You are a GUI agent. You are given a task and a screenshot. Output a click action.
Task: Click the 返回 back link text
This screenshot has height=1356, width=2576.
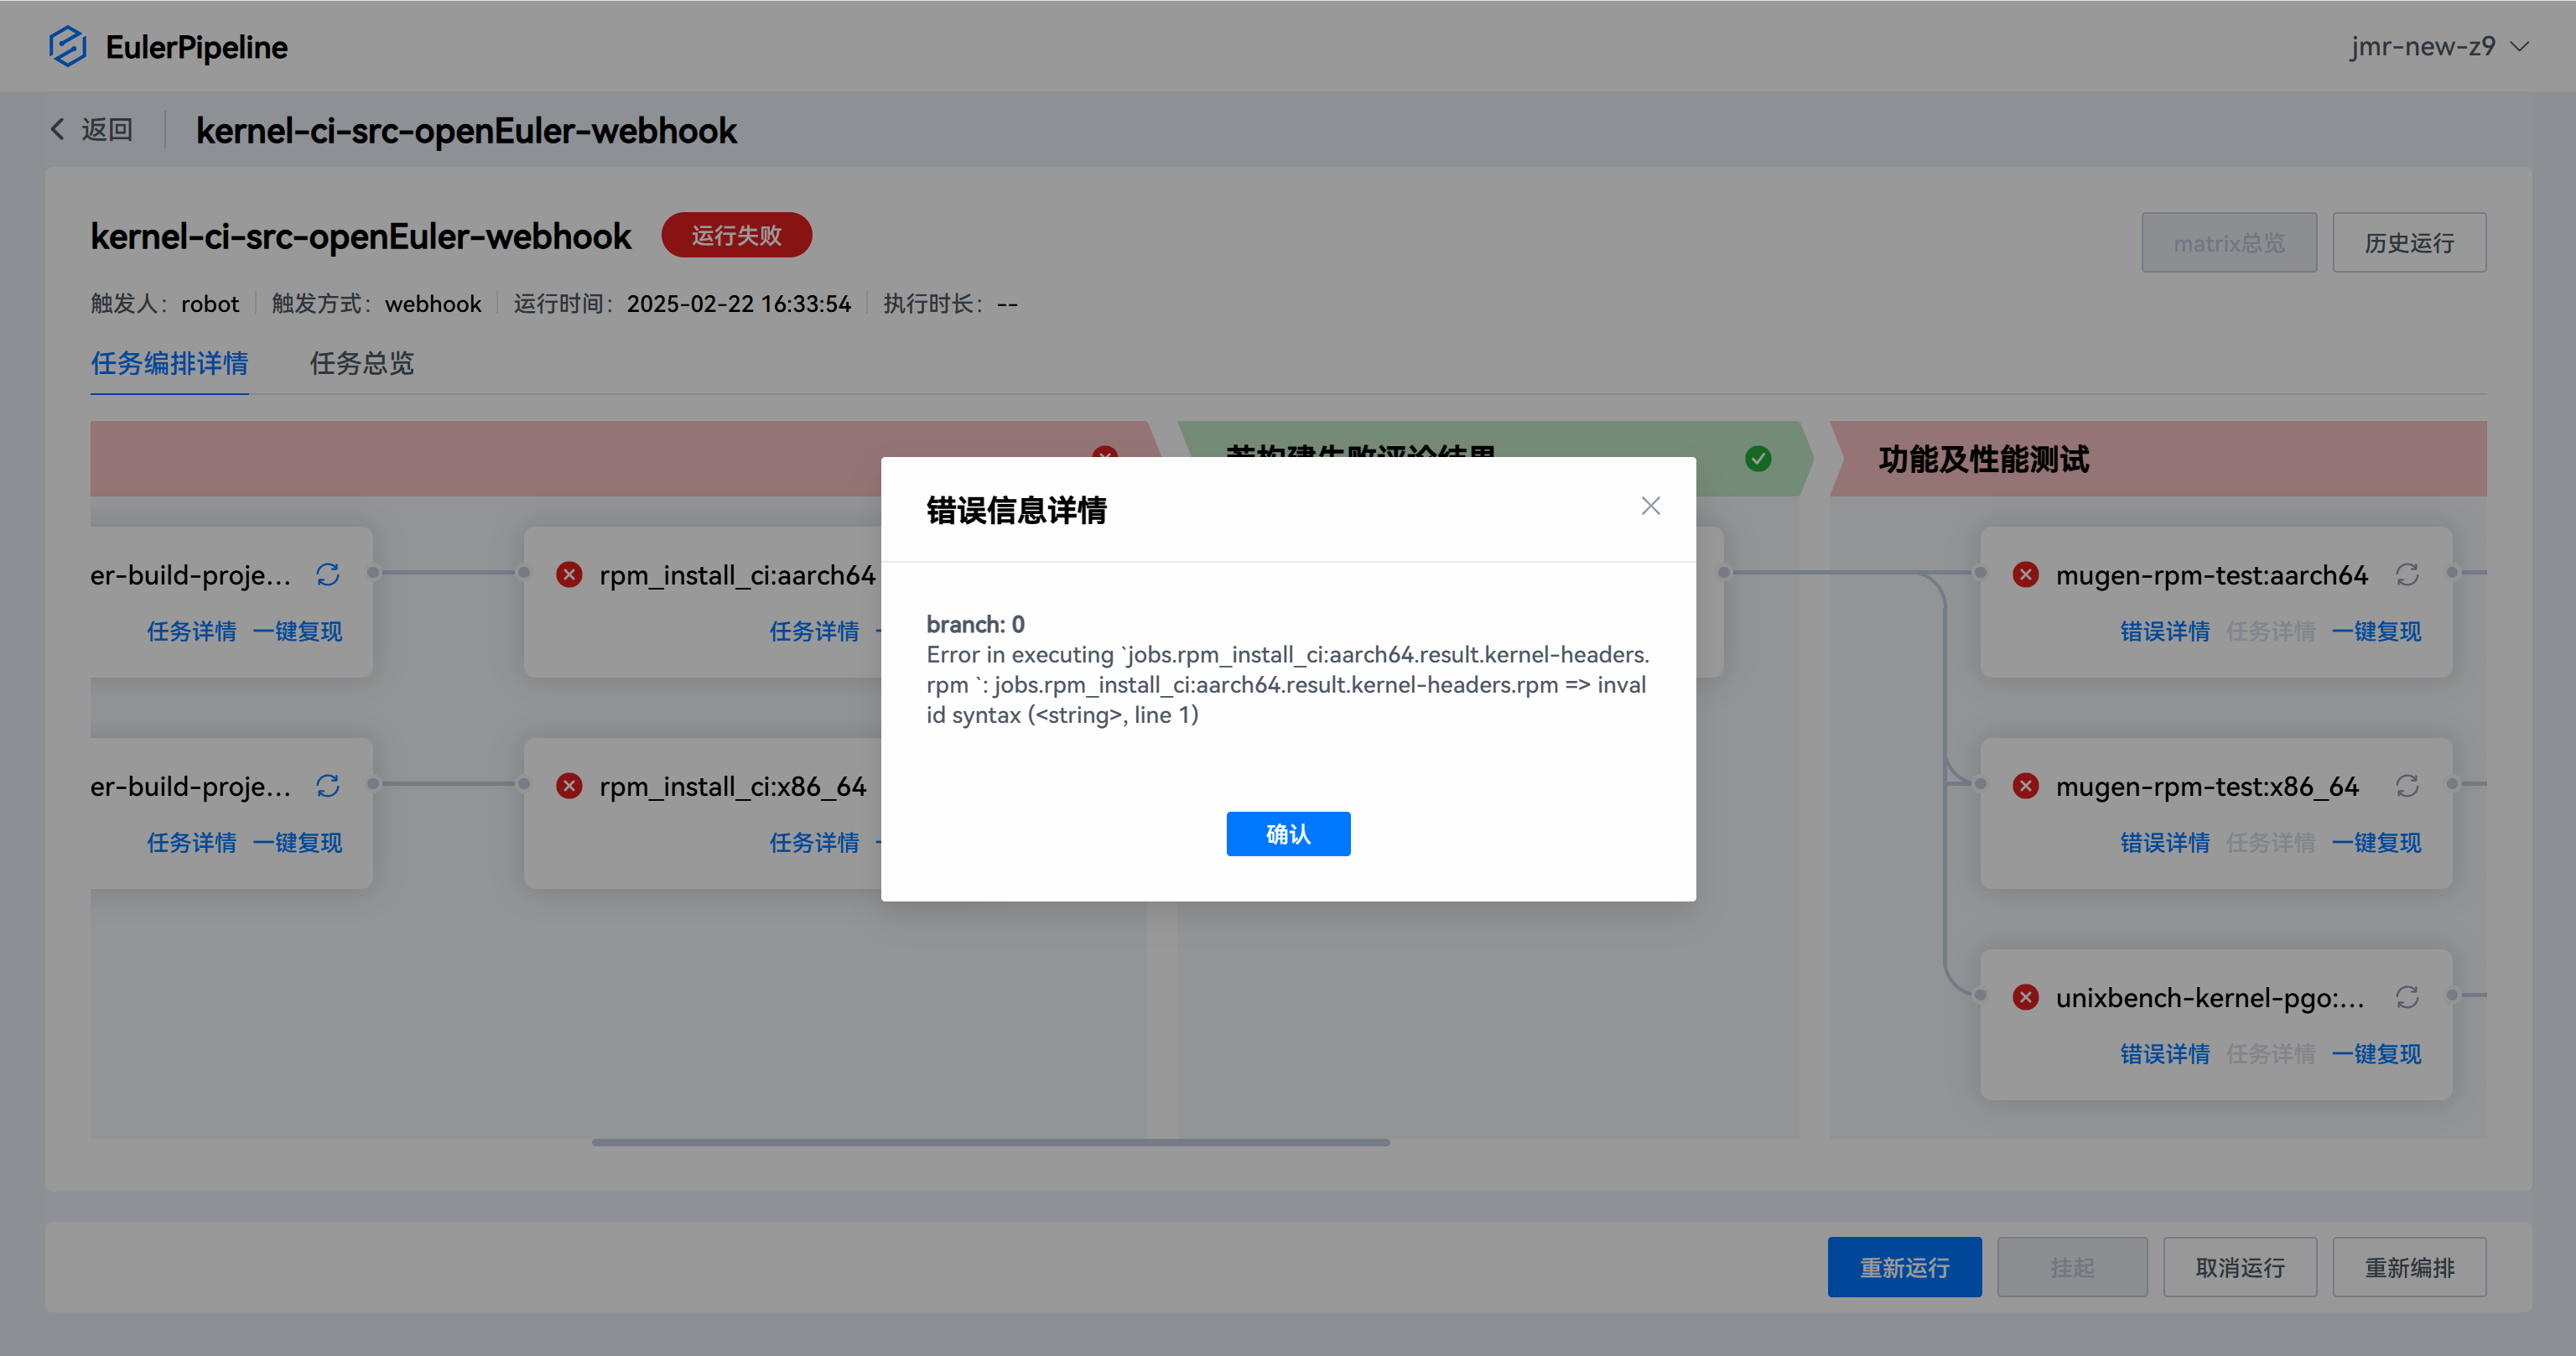coord(107,129)
